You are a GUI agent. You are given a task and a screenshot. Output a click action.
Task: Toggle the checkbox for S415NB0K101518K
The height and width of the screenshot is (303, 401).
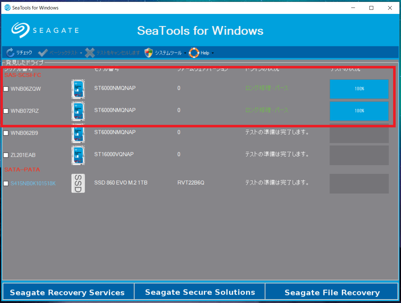tap(6, 184)
